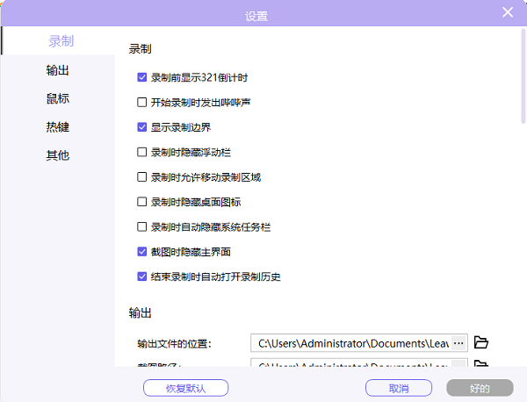Go to the 热键 settings tab
527x402 pixels.
click(57, 127)
